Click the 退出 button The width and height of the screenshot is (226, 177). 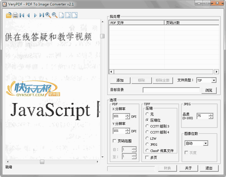coord(209,168)
